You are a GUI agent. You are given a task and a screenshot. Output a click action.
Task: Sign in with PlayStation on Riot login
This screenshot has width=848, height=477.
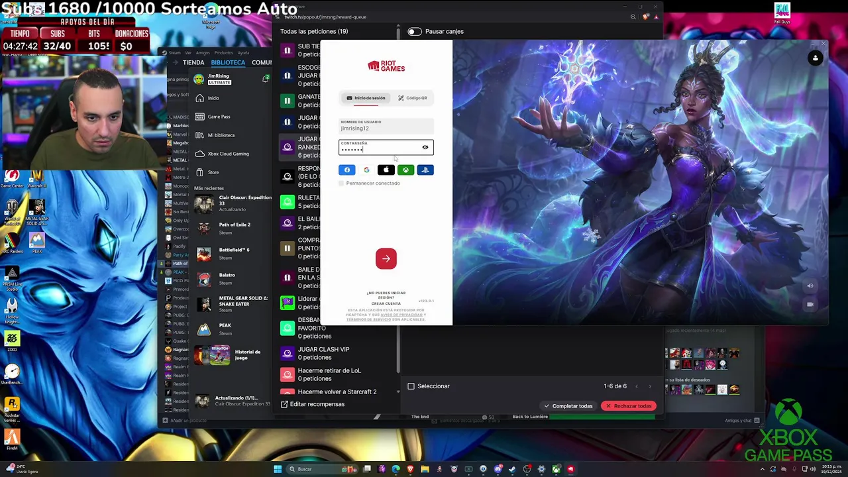[x=425, y=170]
